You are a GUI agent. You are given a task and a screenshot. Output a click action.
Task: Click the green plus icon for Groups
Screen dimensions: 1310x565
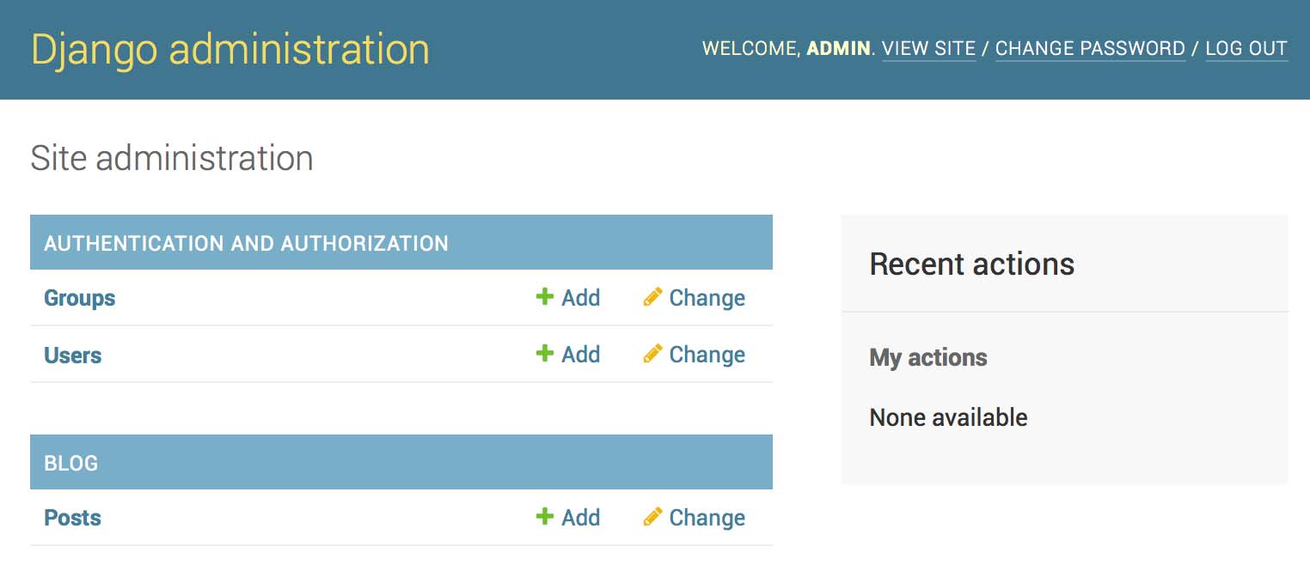[544, 297]
